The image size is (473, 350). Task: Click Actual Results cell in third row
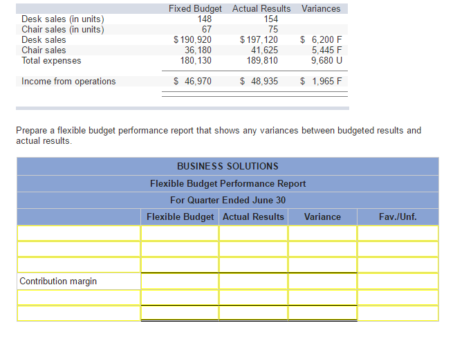pos(253,265)
